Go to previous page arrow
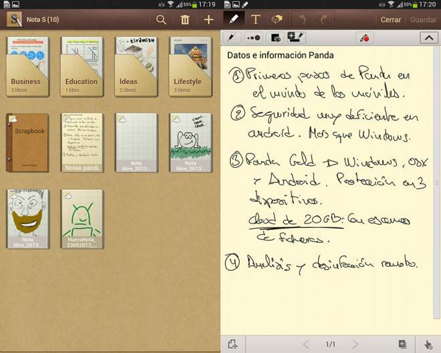This screenshot has width=441, height=353. 306,344
